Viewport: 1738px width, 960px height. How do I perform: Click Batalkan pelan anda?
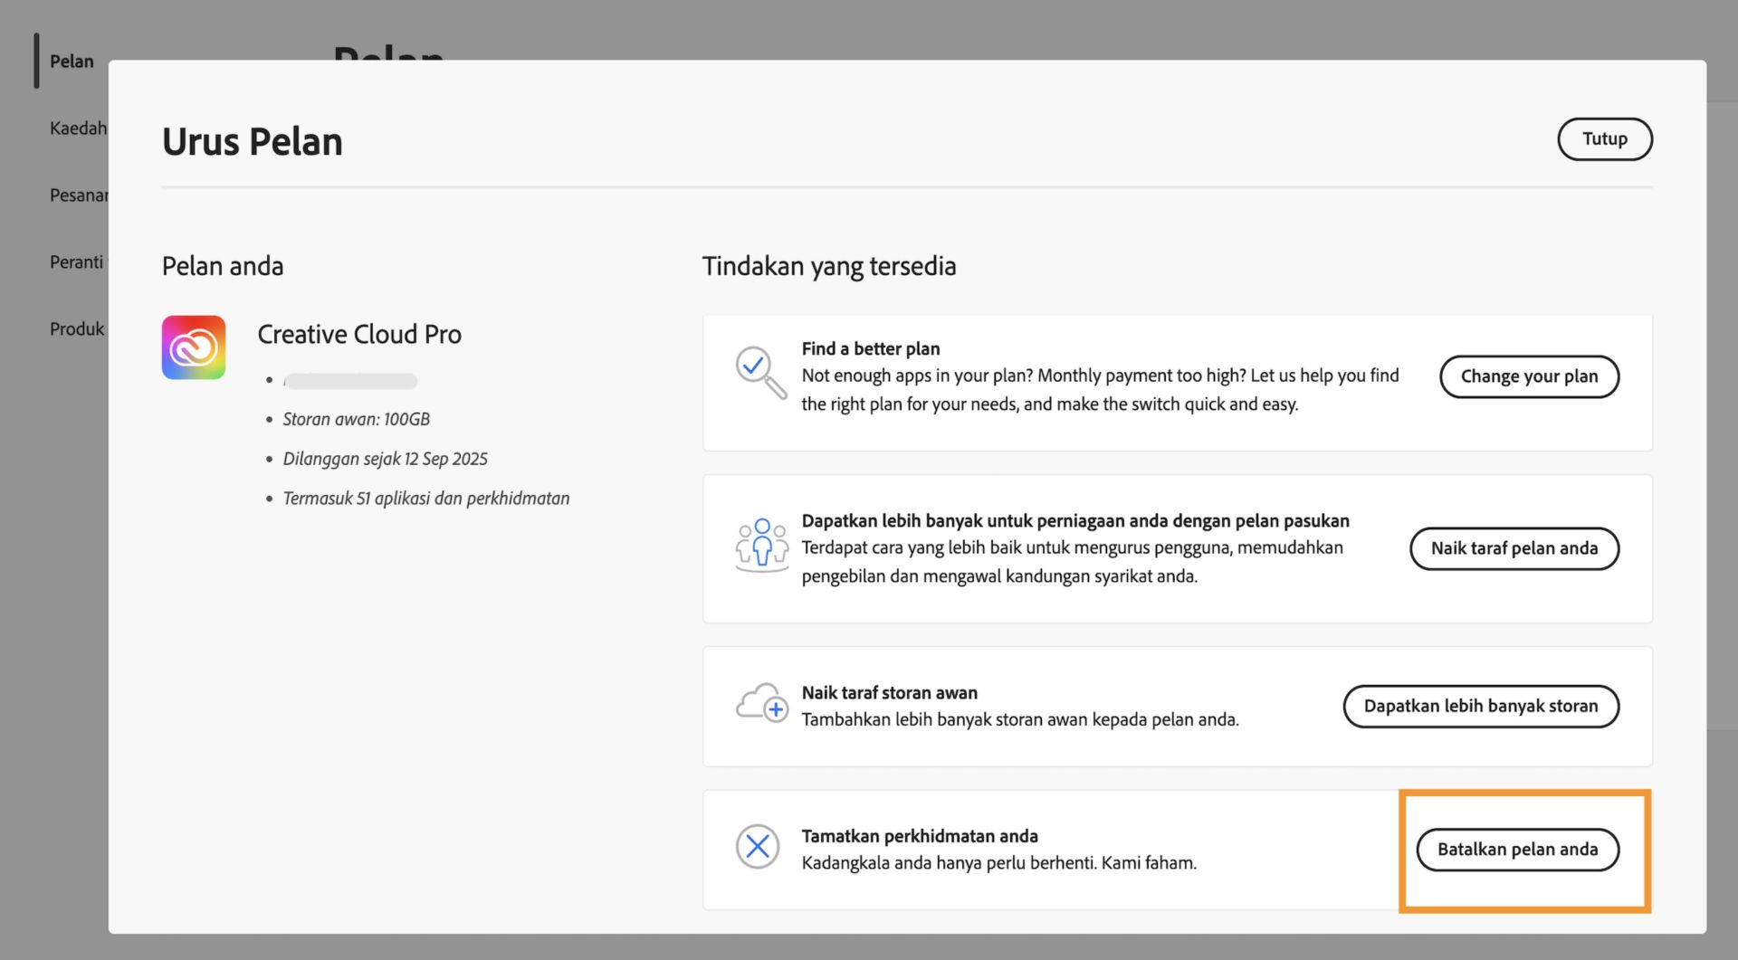click(1518, 850)
